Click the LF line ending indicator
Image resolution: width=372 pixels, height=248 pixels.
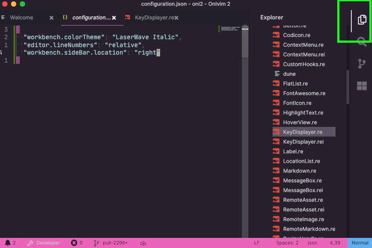tap(257, 243)
